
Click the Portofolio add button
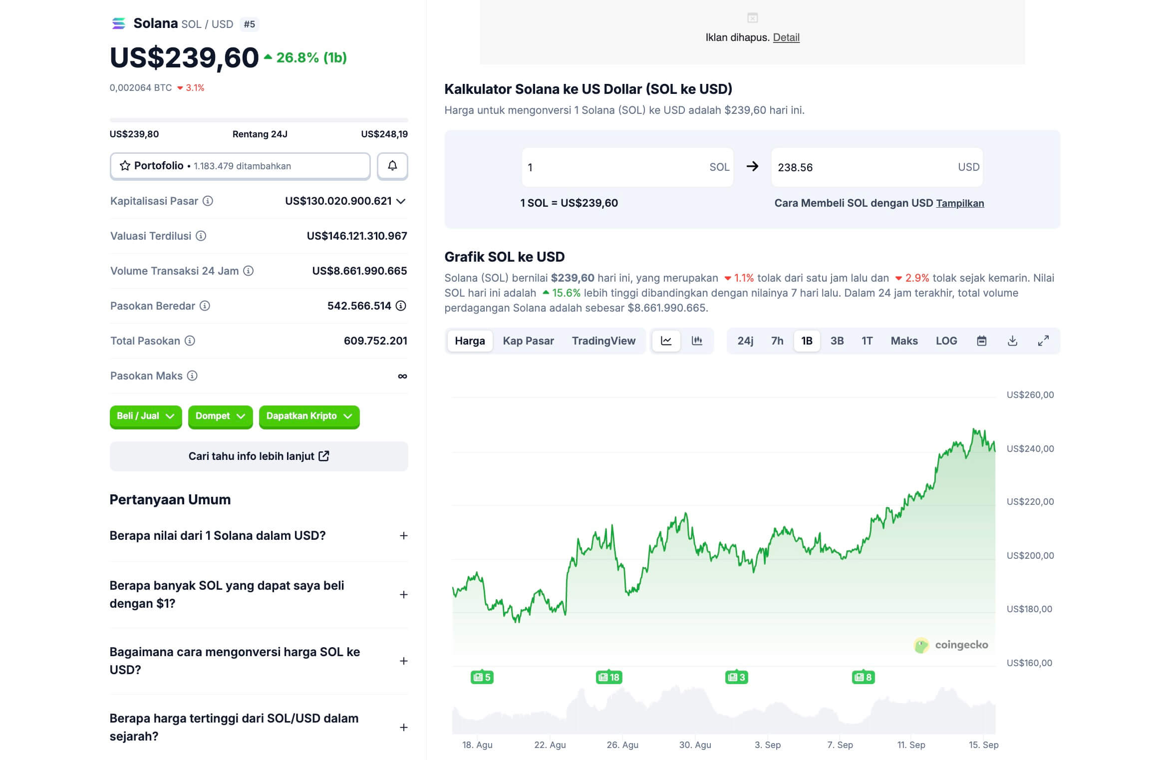240,166
